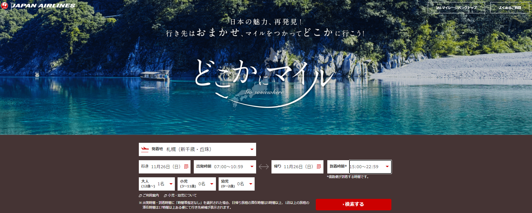This screenshot has width=532, height=213.
Task: Click the double-headed arrow between dates
Action: [x=263, y=167]
